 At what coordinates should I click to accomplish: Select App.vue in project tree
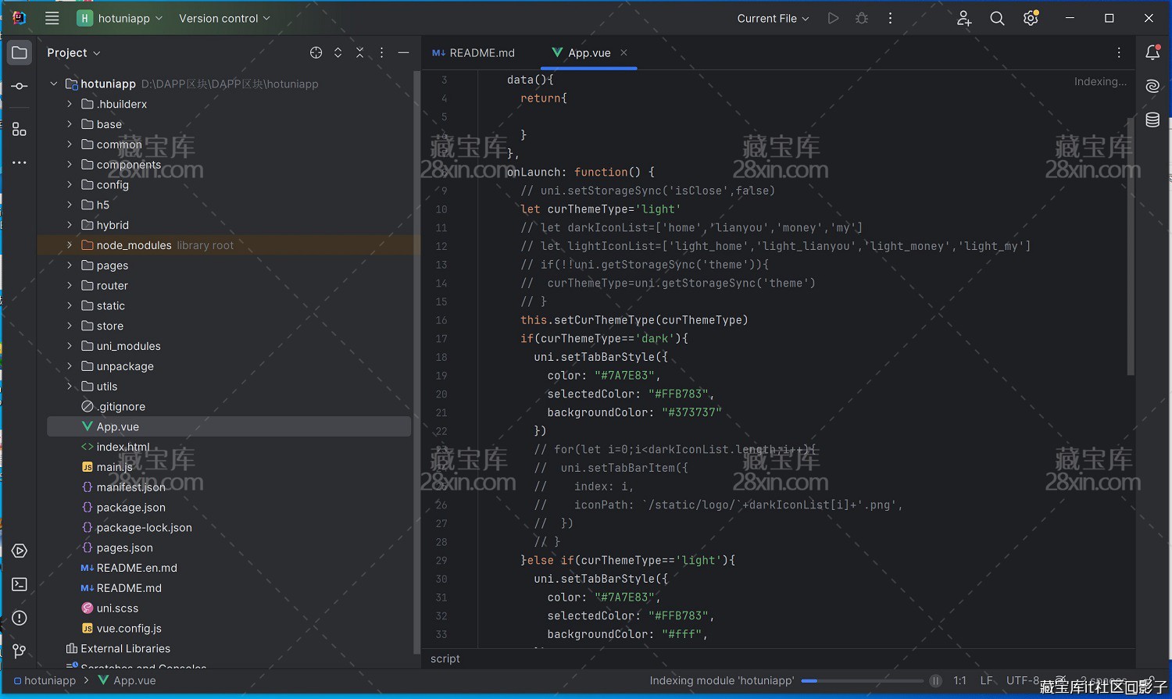(x=229, y=426)
